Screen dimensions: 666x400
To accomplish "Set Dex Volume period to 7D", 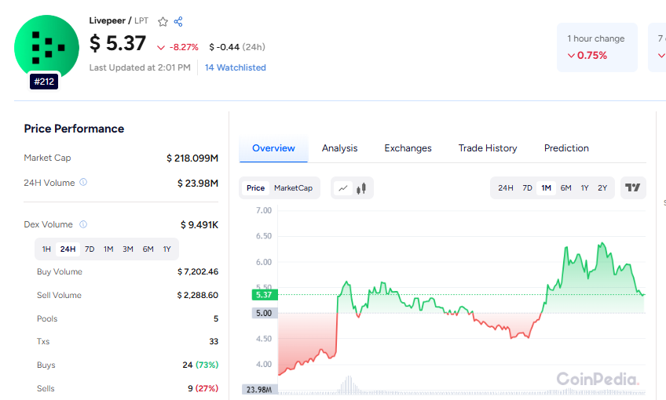I will coord(90,249).
